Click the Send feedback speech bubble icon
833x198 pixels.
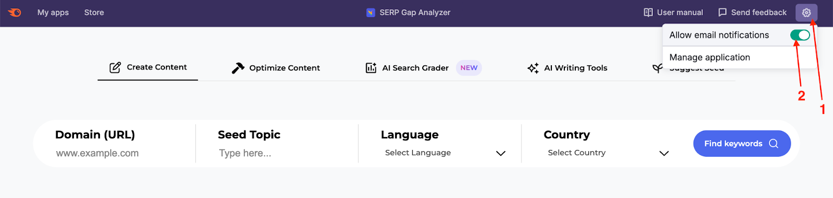click(722, 13)
